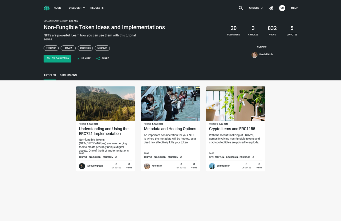Select the ERC20 tag chip
This screenshot has height=221, width=341.
pos(68,48)
